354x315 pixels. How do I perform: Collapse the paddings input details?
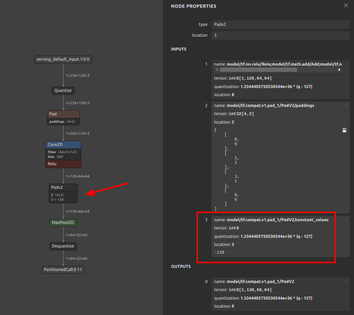pyautogui.click(x=346, y=105)
